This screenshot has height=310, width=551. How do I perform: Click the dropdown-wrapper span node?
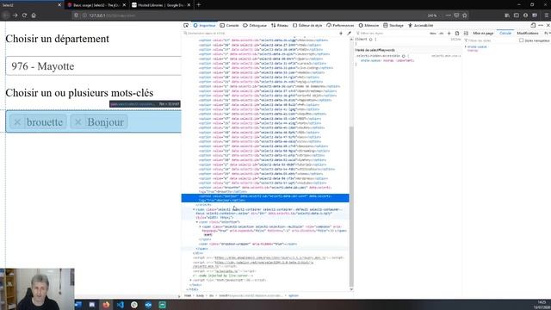tap(248, 244)
